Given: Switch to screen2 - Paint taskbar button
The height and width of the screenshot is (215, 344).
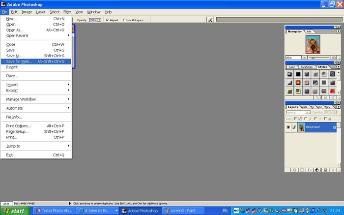Looking at the screenshot, I should coord(183,211).
